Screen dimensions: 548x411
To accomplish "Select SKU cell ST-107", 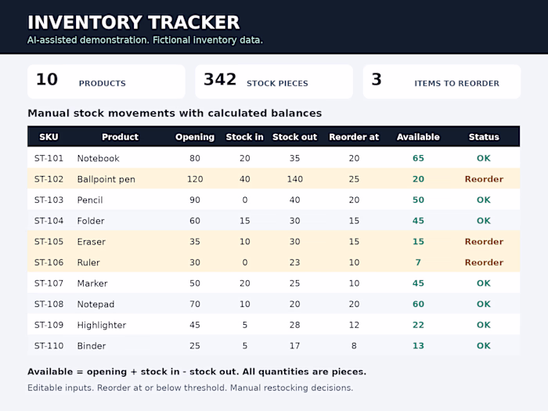I will (x=49, y=283).
